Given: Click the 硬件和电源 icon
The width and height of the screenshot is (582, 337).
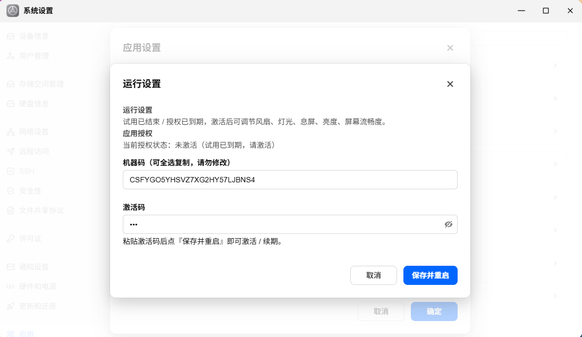Looking at the screenshot, I should click(11, 287).
